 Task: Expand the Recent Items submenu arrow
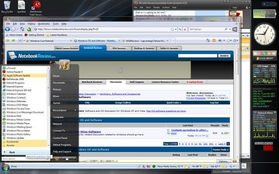[75, 110]
